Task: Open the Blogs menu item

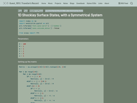Action: point(72,3)
